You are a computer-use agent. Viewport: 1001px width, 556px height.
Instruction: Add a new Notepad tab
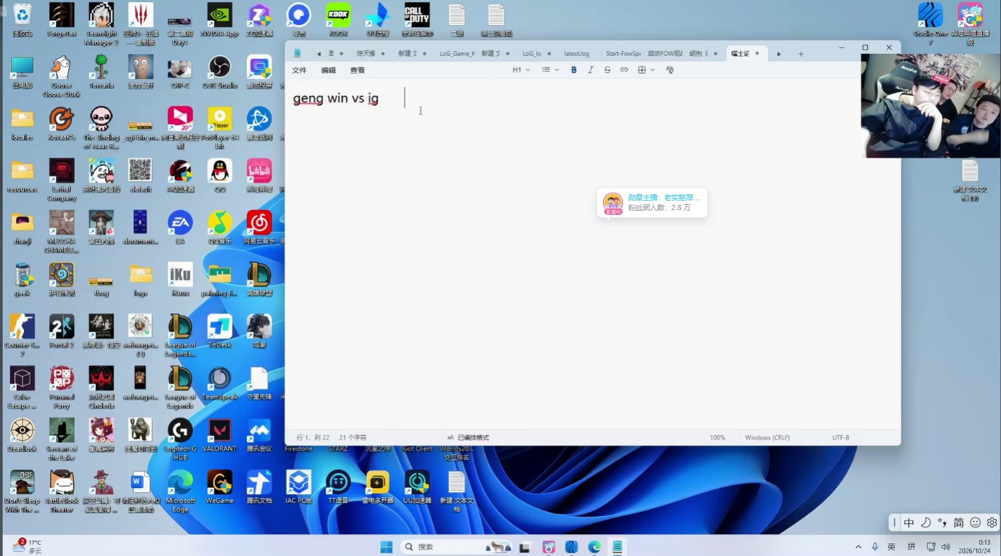[801, 54]
